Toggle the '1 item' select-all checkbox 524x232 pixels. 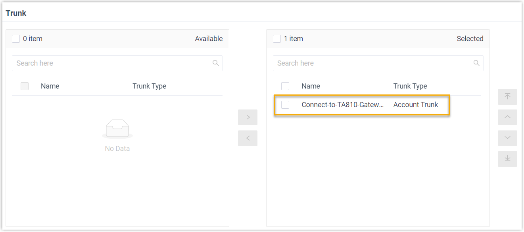(x=277, y=39)
